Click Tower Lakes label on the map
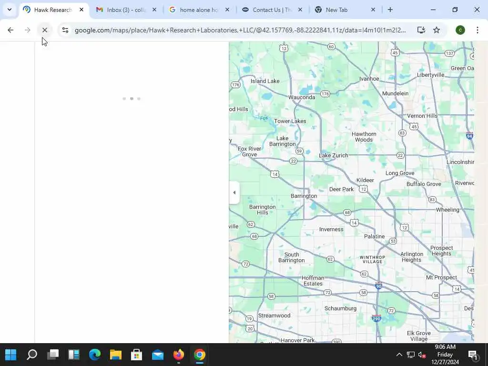 [290, 121]
